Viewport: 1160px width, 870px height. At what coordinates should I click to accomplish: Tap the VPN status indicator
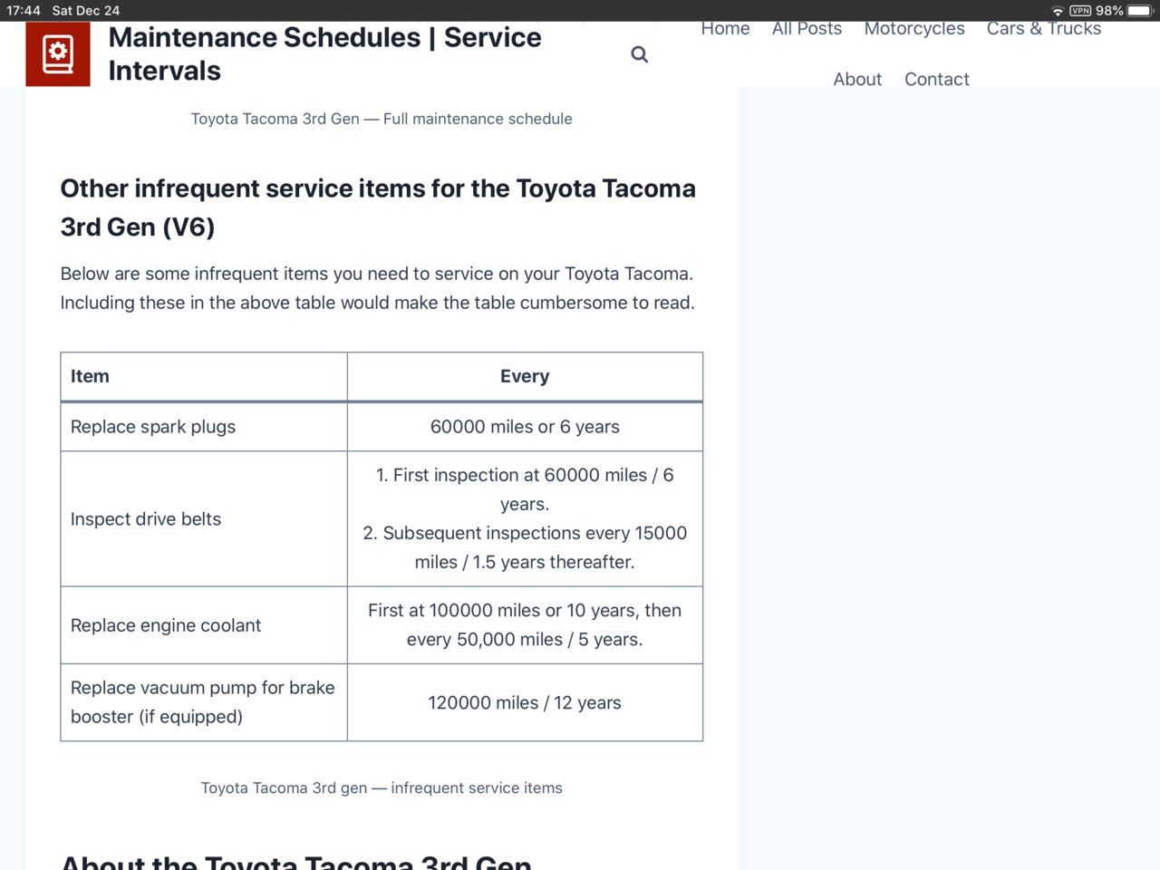1080,11
